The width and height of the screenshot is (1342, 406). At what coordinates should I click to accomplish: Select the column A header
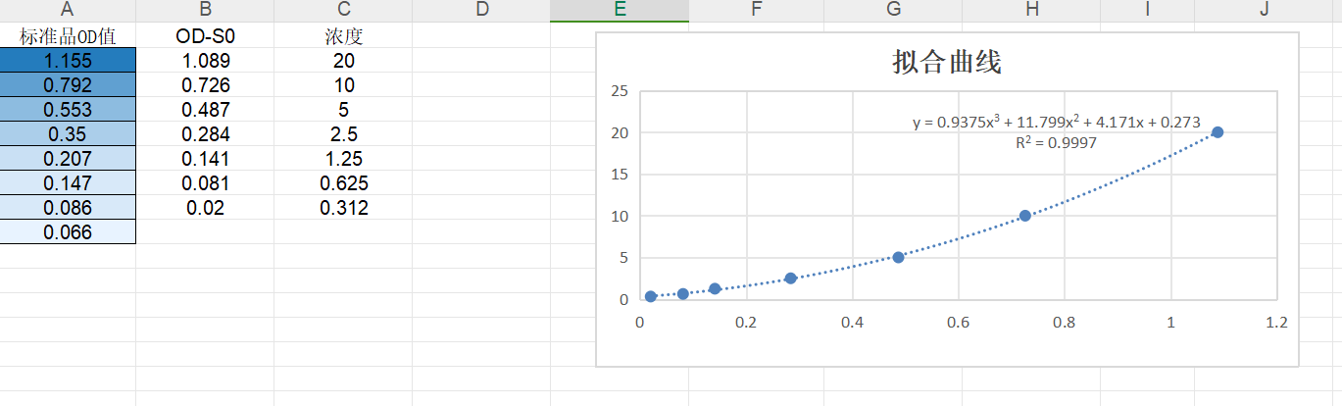pos(68,10)
